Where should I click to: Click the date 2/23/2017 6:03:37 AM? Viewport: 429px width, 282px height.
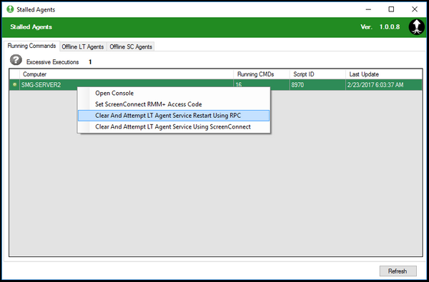(x=375, y=85)
